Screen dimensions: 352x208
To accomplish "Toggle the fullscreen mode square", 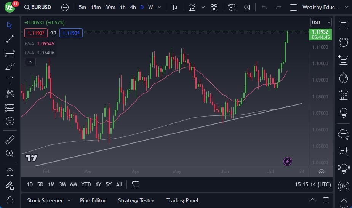I will click(x=293, y=7).
